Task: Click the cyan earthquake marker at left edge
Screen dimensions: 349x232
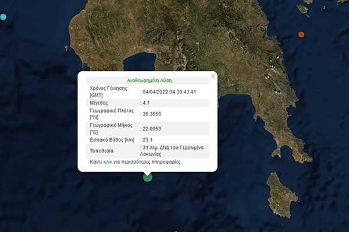Action: tap(3, 17)
